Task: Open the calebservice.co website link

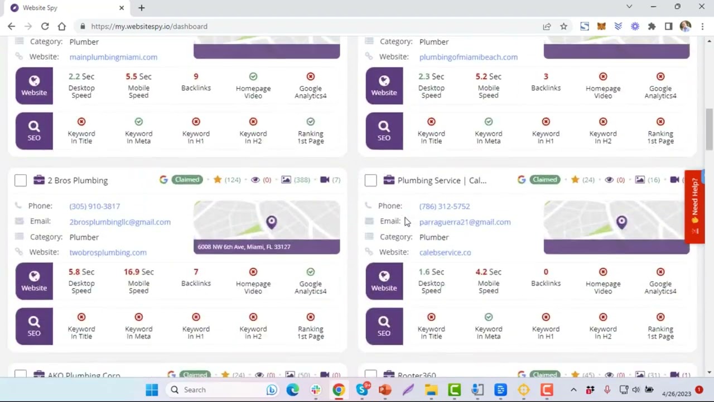Action: pyautogui.click(x=445, y=252)
